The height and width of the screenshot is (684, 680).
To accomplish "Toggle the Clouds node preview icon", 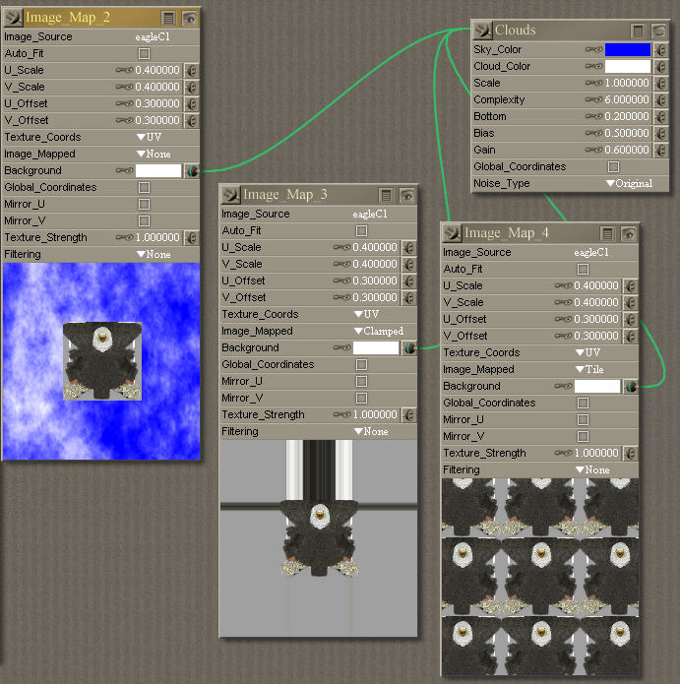I will click(x=659, y=31).
